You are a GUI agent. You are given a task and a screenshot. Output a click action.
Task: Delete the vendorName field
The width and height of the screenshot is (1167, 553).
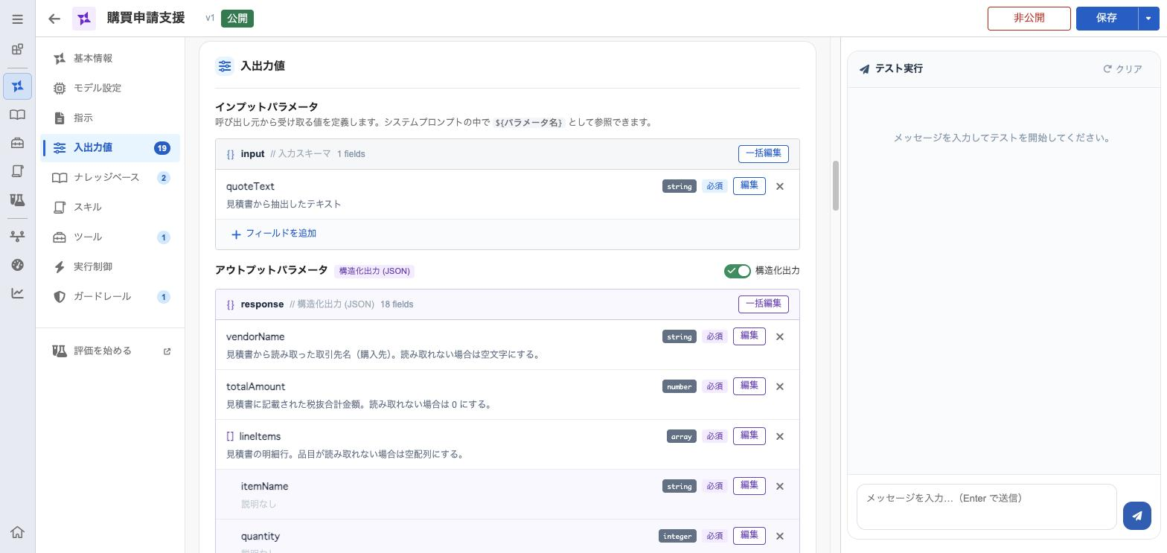click(780, 337)
